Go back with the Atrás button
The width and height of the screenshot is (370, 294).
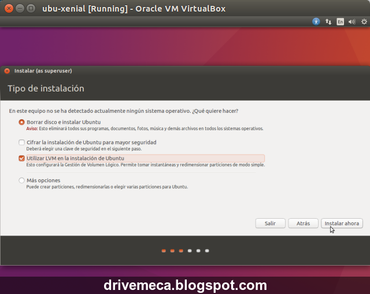tap(303, 223)
